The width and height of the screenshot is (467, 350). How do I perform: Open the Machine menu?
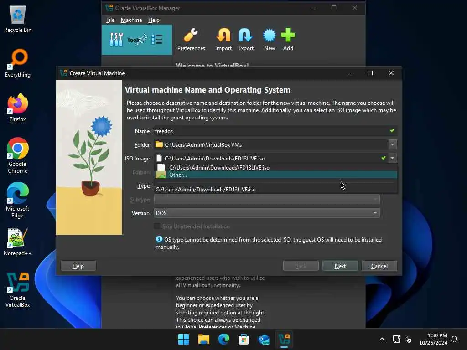click(131, 20)
